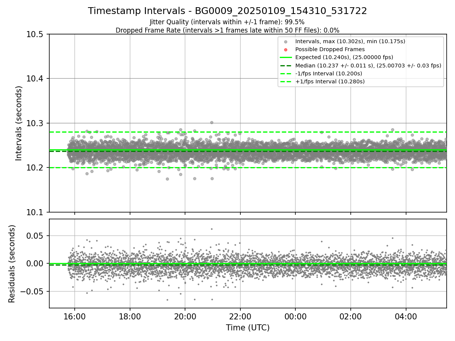
Task: Click the 'Time (UTC)' x-axis label
Action: coord(248,328)
